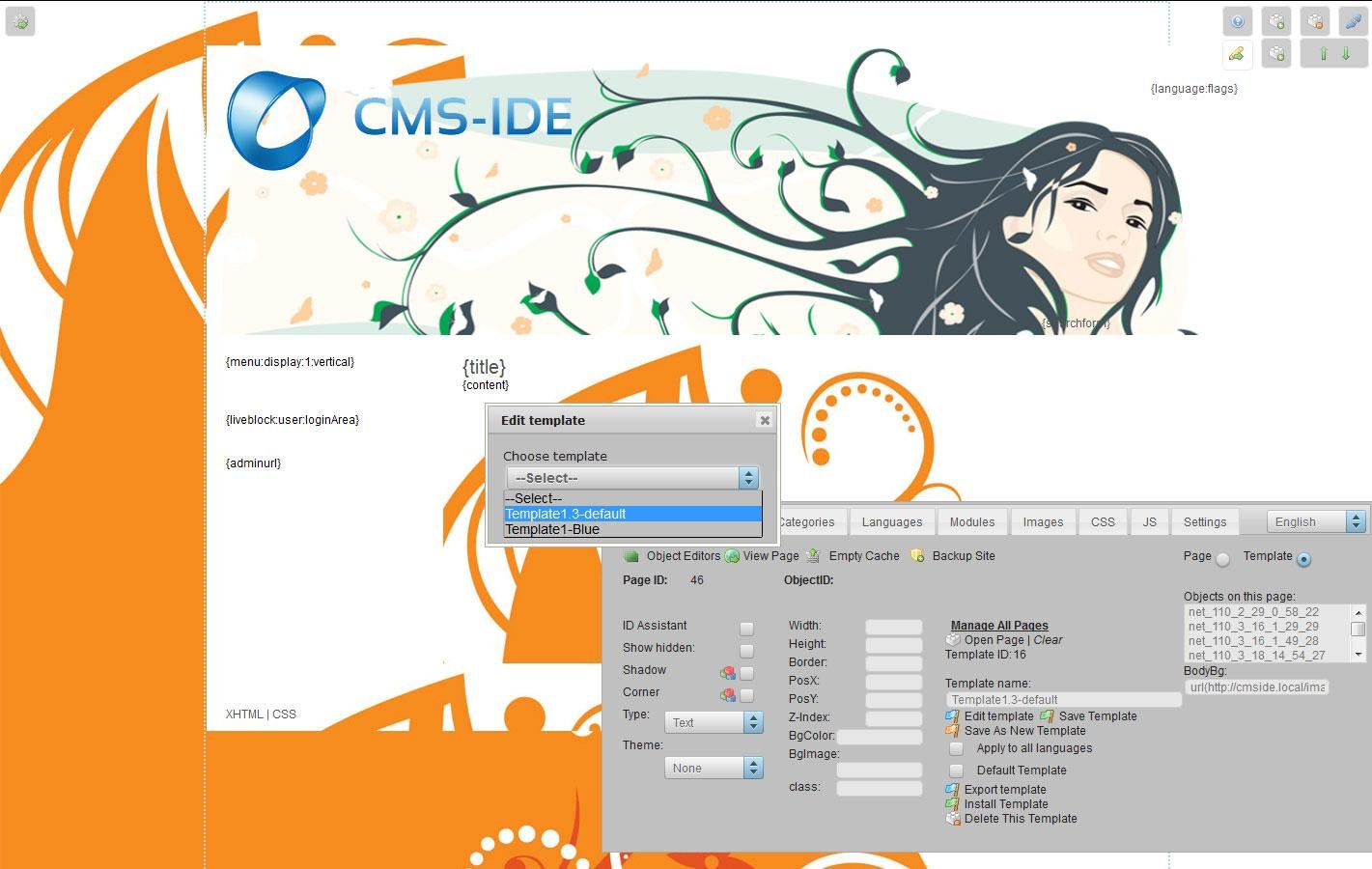Switch to the Modules tab
This screenshot has height=869, width=1372.
click(x=971, y=521)
